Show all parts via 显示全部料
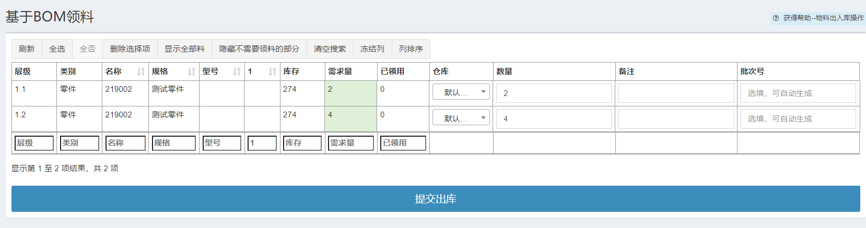Viewport: 866px width, 228px height. [184, 49]
